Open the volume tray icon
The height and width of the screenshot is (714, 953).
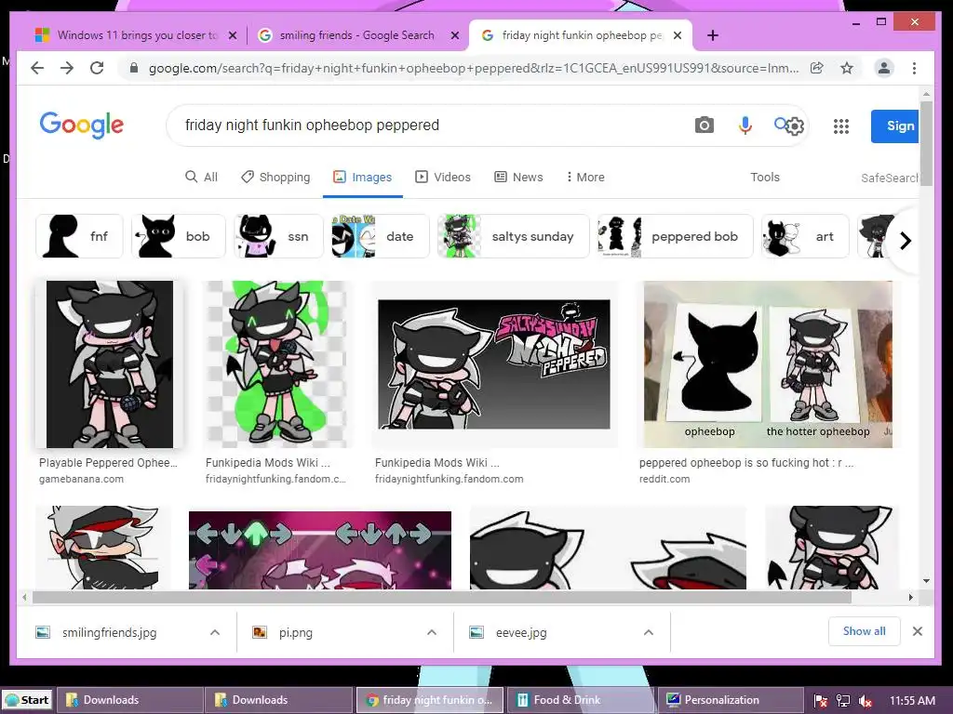[x=866, y=701]
